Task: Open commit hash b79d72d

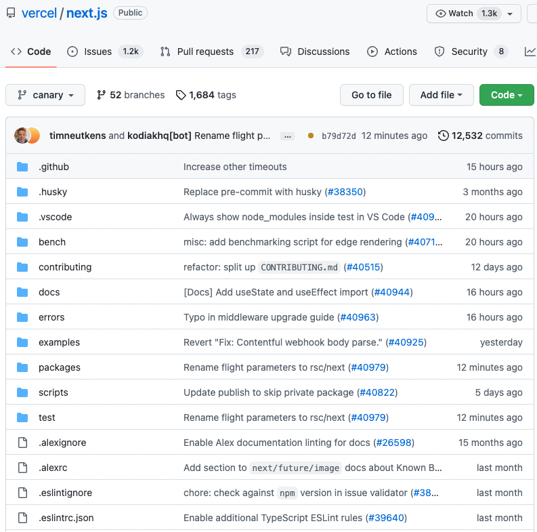Action: [x=339, y=136]
